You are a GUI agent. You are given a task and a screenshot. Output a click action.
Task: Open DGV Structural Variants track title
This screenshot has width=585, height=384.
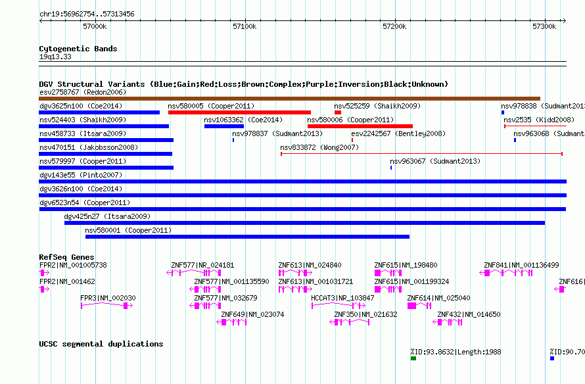pos(244,84)
